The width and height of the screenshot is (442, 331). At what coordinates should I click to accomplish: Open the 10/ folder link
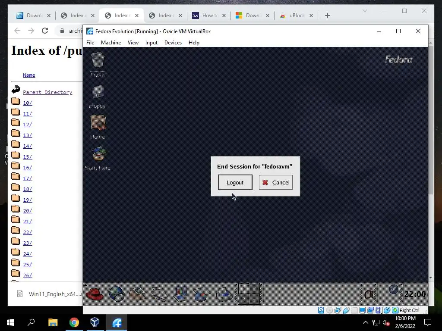click(27, 103)
